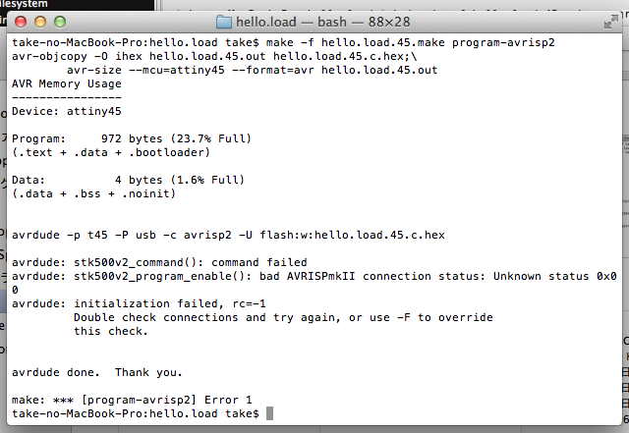Click the 'initialization failed, rc=-1' line

point(139,303)
